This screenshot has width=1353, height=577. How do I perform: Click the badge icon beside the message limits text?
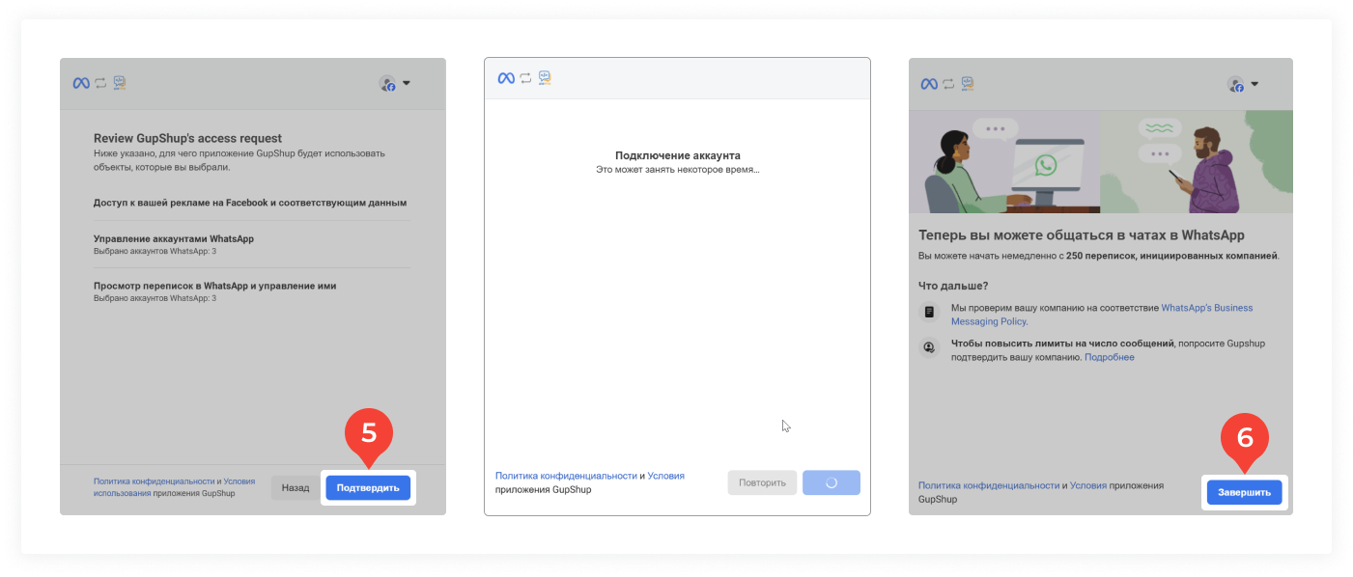click(x=929, y=347)
